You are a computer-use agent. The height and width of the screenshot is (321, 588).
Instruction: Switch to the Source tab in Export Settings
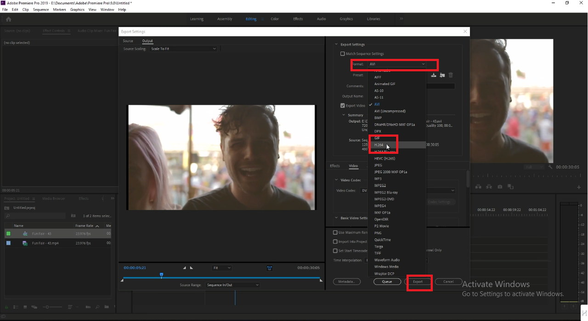pyautogui.click(x=128, y=41)
